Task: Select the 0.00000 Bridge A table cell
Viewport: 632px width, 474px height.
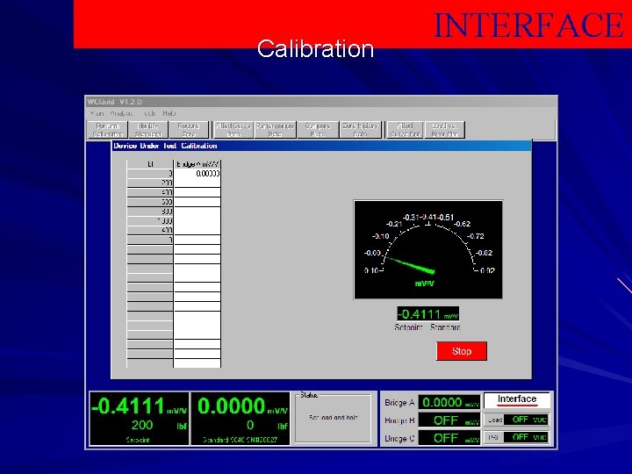Action: click(197, 173)
